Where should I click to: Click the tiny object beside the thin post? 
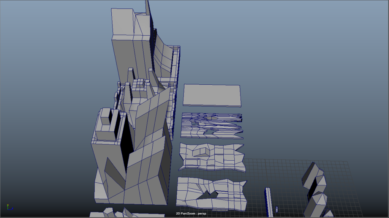(x=277, y=209)
